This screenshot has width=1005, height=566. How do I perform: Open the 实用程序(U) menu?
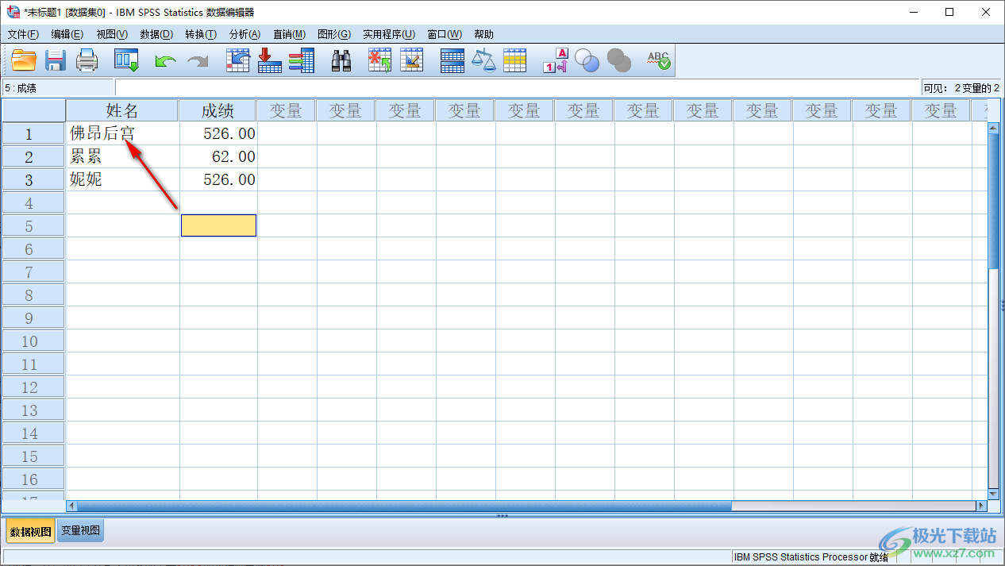tap(389, 34)
